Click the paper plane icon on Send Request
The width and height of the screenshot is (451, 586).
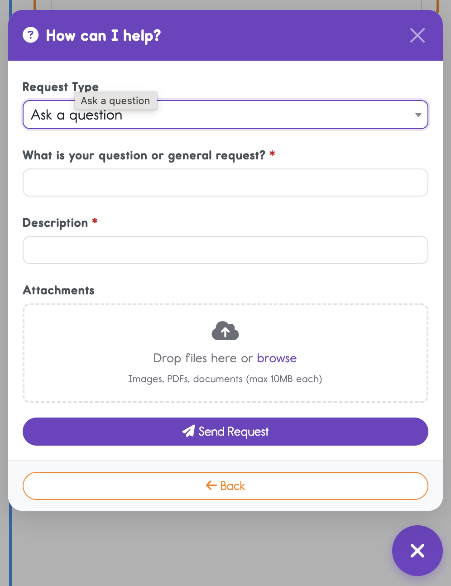coord(189,431)
